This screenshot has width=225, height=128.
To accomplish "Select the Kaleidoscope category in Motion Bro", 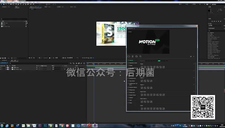I will coord(132,78).
